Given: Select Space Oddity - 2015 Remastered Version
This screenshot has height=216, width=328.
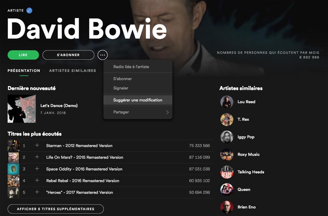Looking at the screenshot, I should click(84, 169).
